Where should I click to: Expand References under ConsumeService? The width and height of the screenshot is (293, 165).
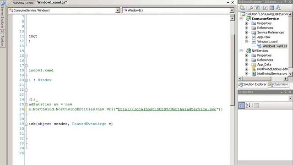[x=246, y=28]
